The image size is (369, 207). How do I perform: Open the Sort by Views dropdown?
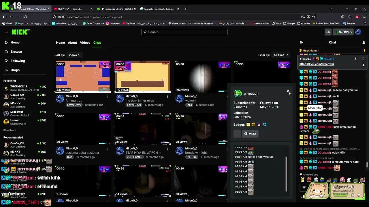74,55
